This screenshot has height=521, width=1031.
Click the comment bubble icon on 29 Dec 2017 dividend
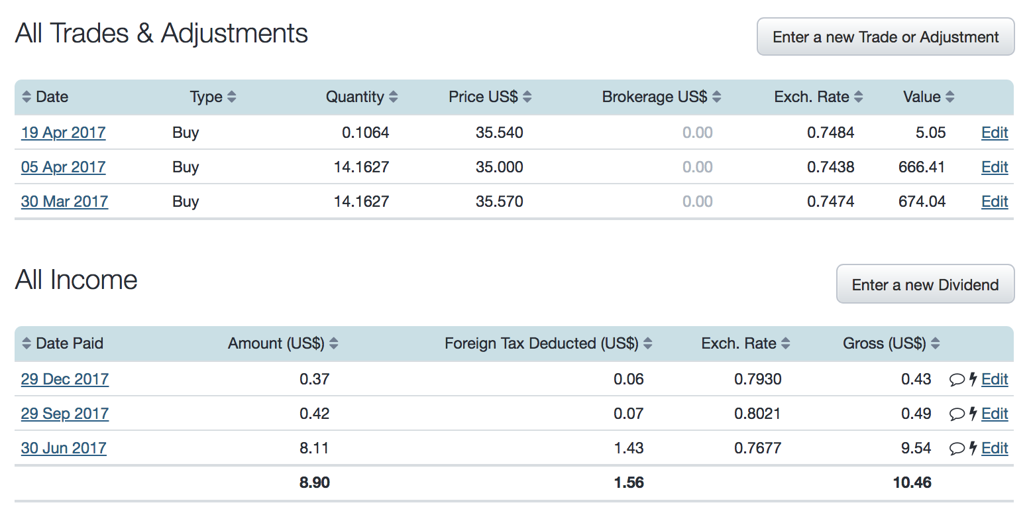point(957,379)
